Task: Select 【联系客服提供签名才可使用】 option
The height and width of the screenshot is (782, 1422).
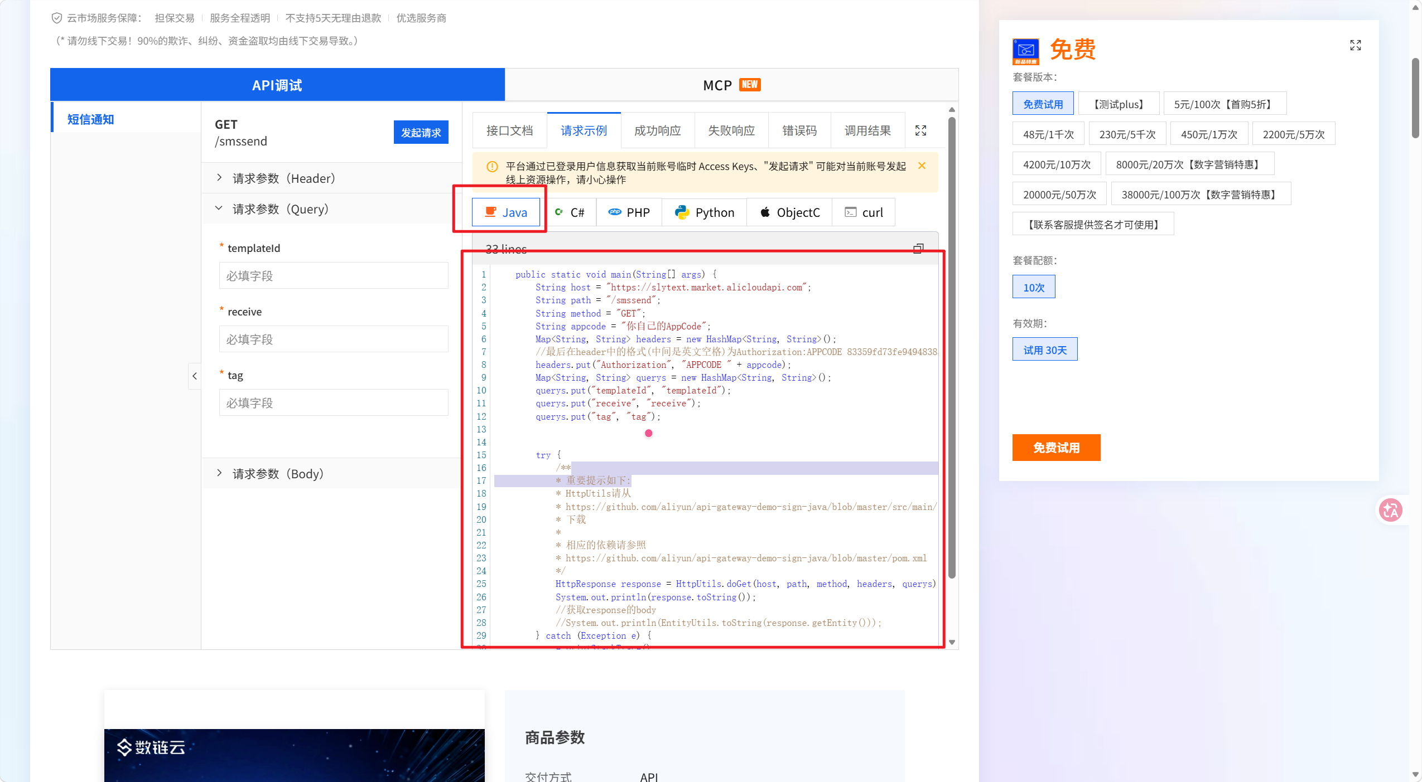Action: pyautogui.click(x=1093, y=224)
